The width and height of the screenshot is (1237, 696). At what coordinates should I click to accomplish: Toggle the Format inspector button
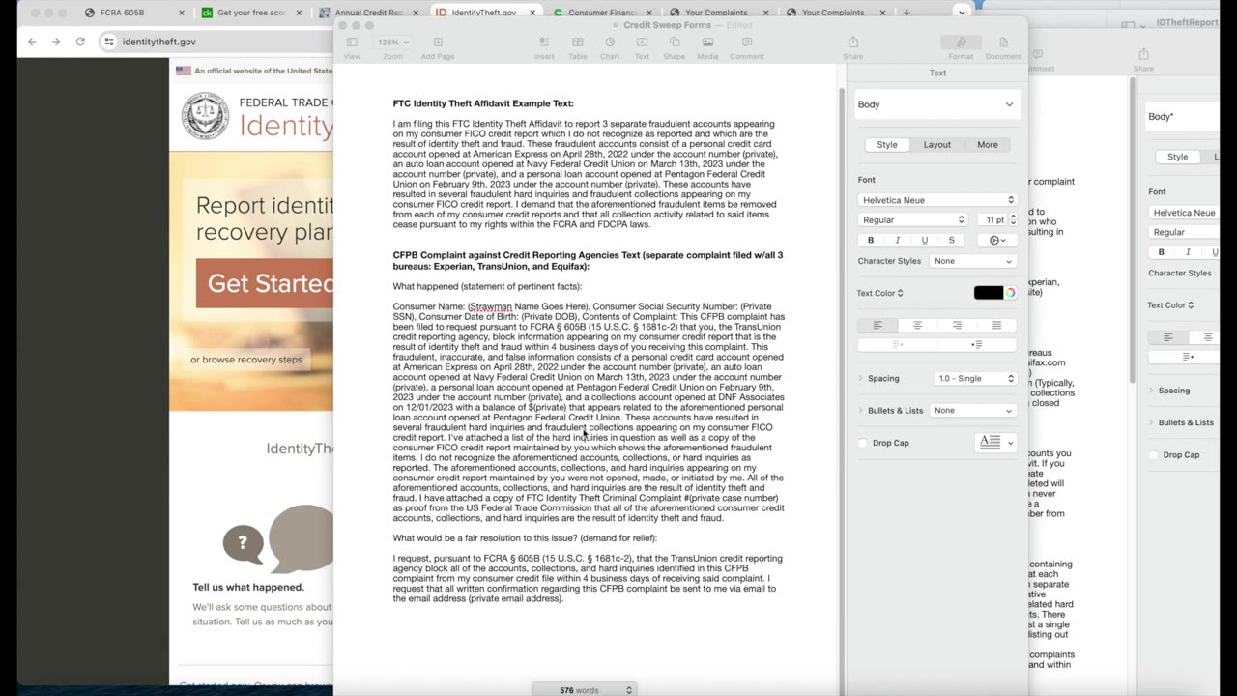[x=961, y=43]
